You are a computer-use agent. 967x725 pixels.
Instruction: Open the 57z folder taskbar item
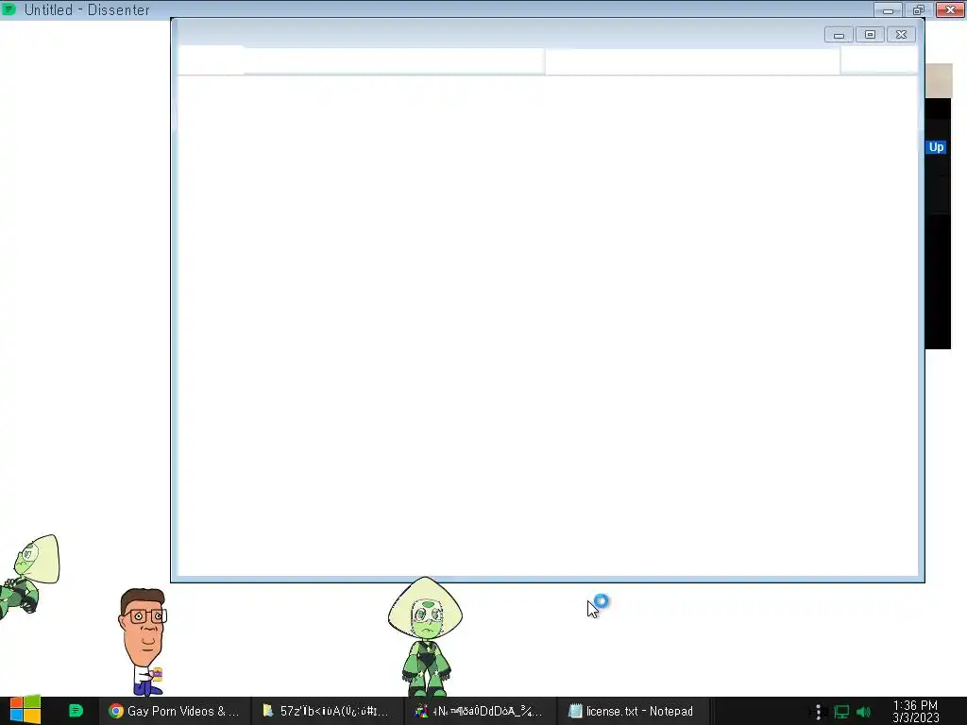(x=327, y=711)
